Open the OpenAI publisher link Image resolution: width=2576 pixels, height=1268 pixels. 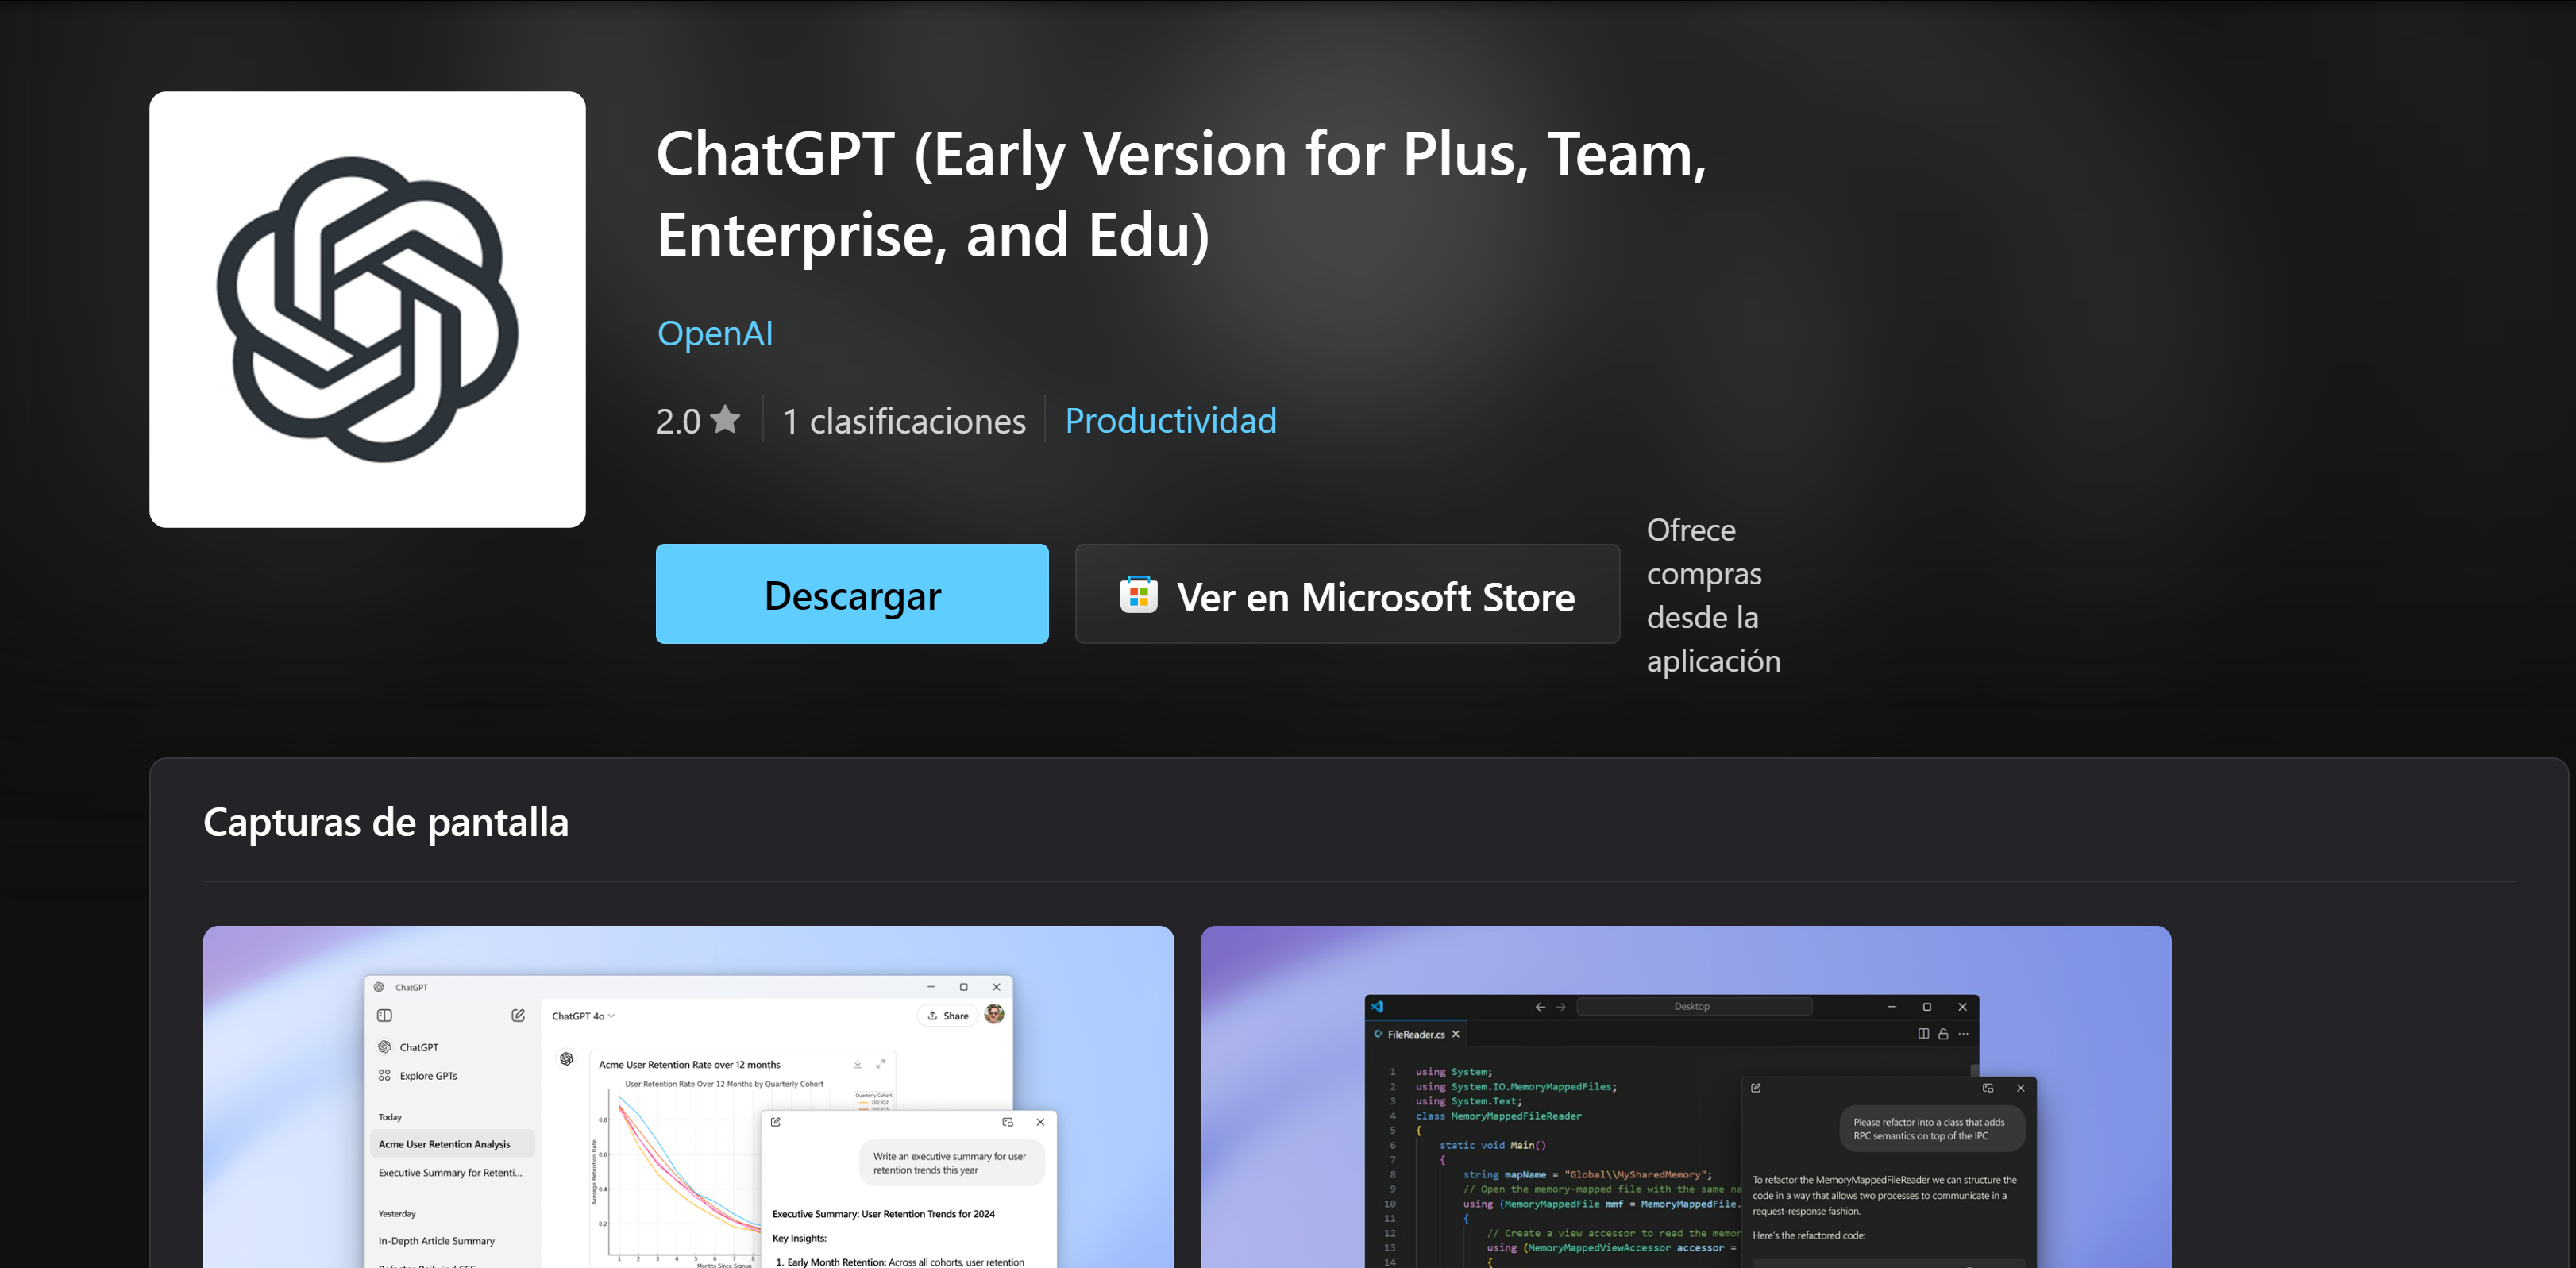point(714,333)
